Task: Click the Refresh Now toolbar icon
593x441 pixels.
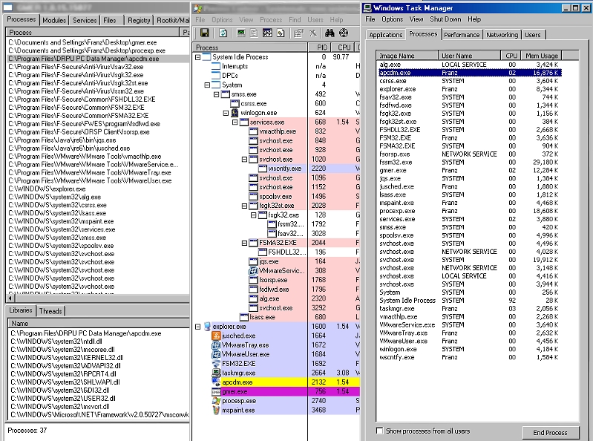Action: tap(223, 33)
